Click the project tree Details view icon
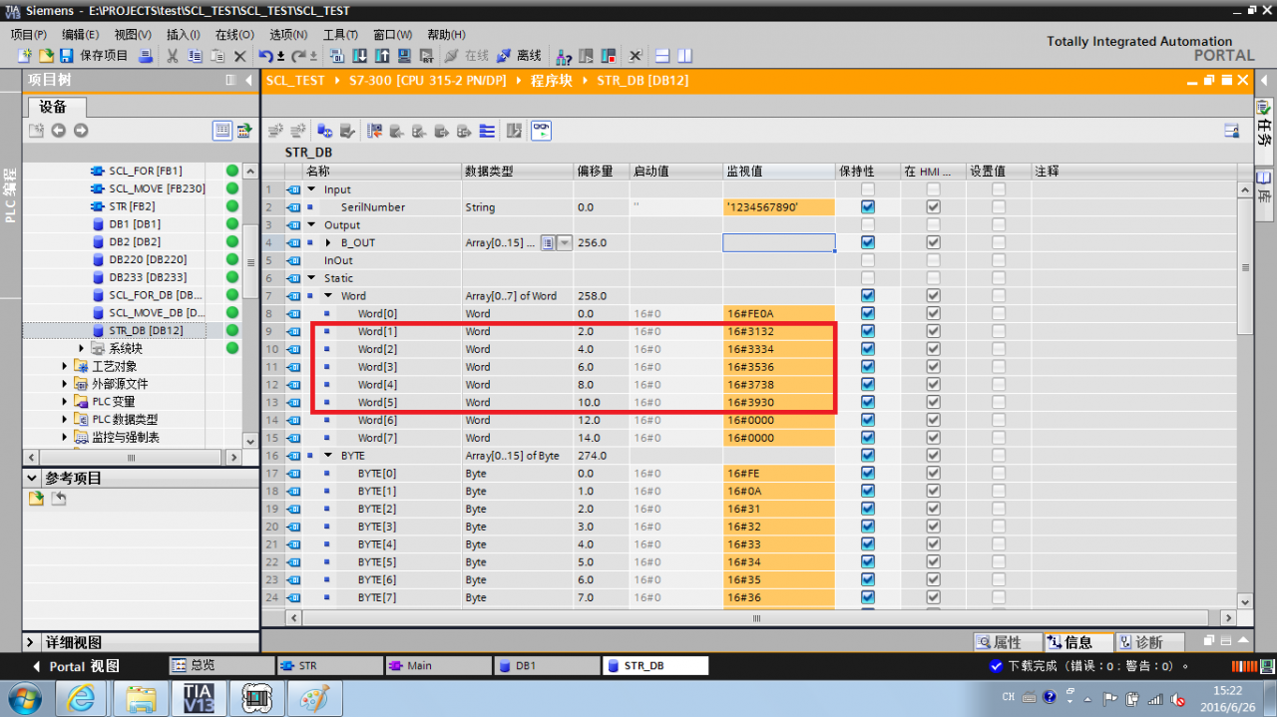 pos(222,131)
